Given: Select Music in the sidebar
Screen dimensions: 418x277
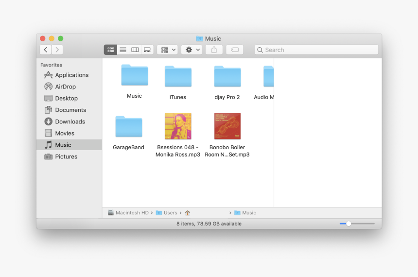Looking at the screenshot, I should click(x=70, y=145).
